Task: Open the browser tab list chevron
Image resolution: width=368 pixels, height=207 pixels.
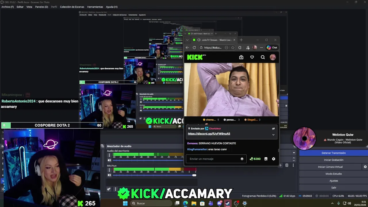Action: [x=187, y=40]
